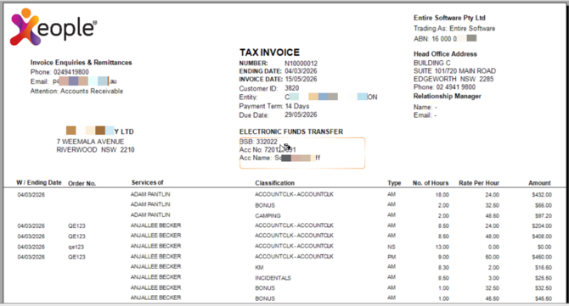Select Entire Software Pty Ltd text
Screen dimensions: 569x306
[x=449, y=18]
